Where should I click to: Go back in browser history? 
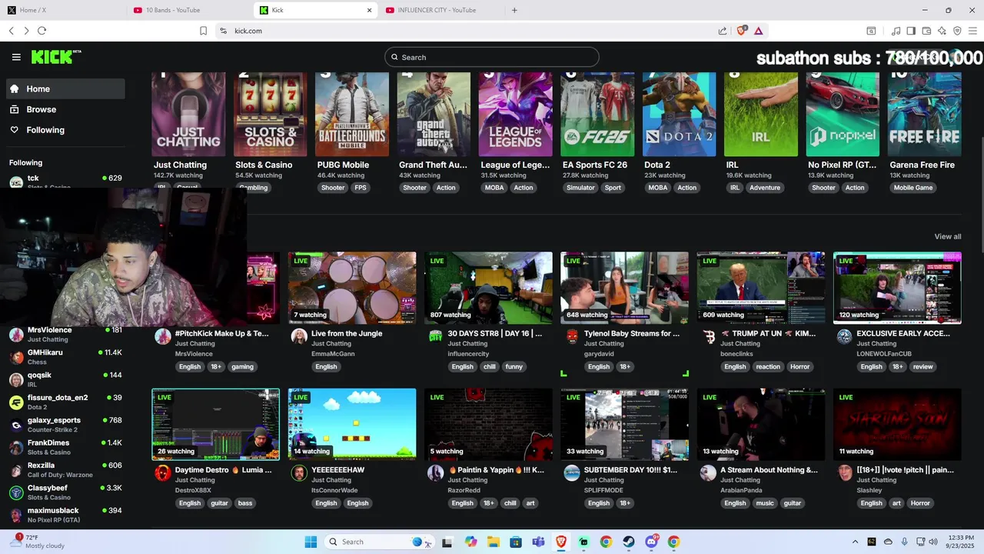click(12, 31)
